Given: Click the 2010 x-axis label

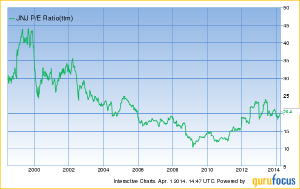Looking at the screenshot, I should 207,170.
